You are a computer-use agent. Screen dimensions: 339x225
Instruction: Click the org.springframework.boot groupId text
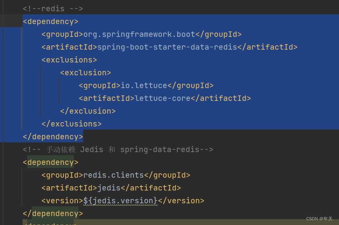[139, 35]
